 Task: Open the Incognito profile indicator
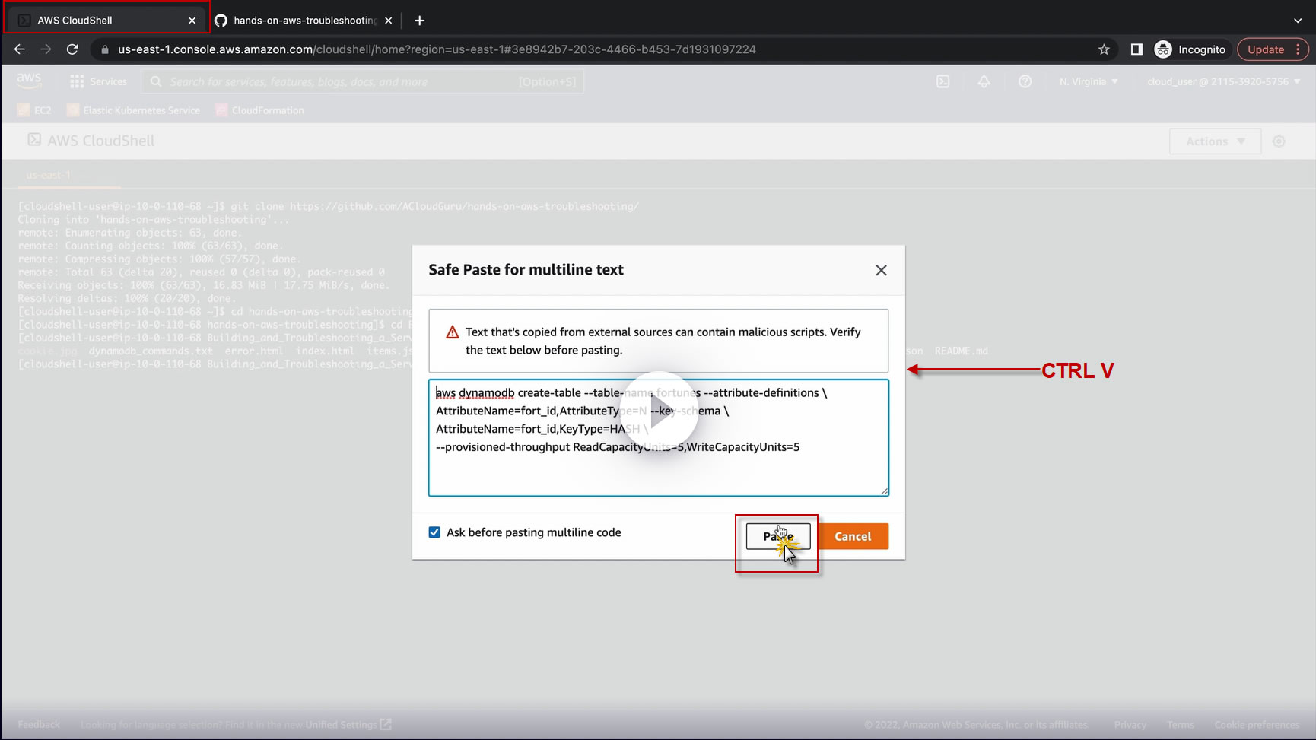tap(1190, 49)
